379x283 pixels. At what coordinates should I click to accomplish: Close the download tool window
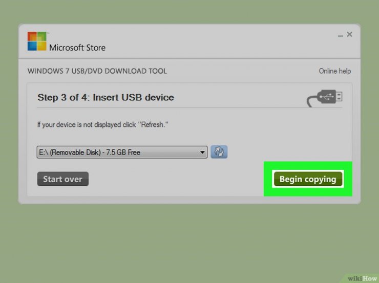349,34
